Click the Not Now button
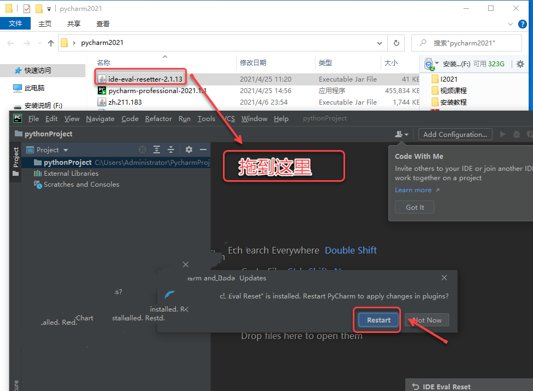This screenshot has width=533, height=391. pos(427,320)
